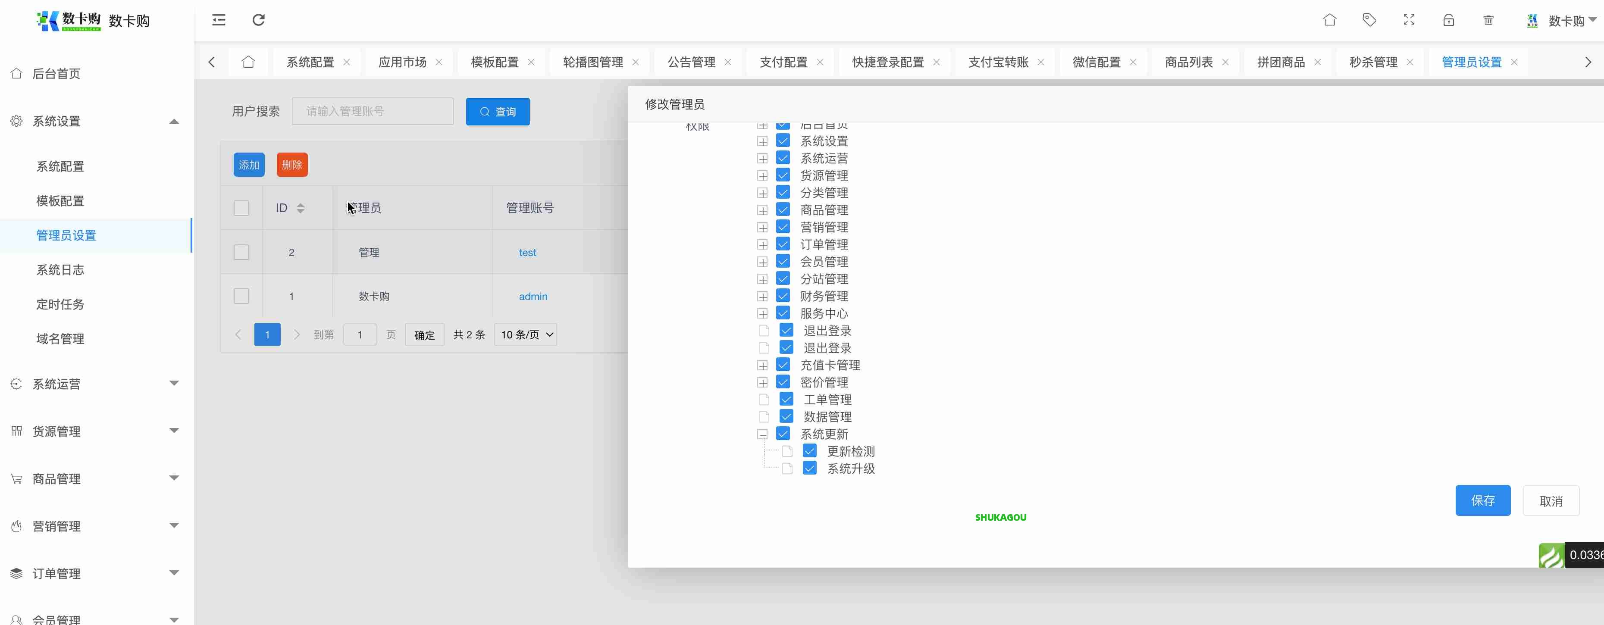Click the clear cache trash icon top right
Image resolution: width=1604 pixels, height=625 pixels.
(1489, 20)
